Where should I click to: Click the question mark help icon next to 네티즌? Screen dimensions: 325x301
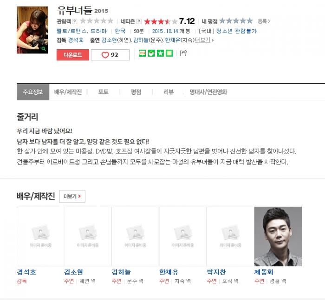click(x=139, y=21)
